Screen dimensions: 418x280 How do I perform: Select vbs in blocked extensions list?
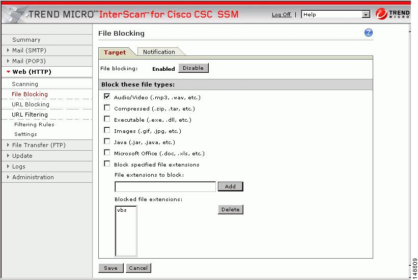[x=122, y=210]
